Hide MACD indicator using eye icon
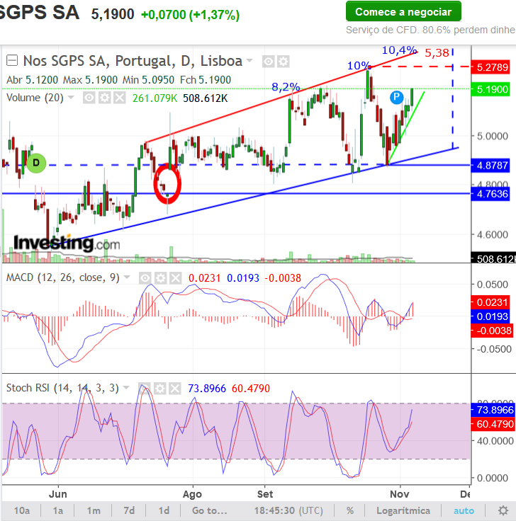516x521 pixels. click(x=145, y=277)
